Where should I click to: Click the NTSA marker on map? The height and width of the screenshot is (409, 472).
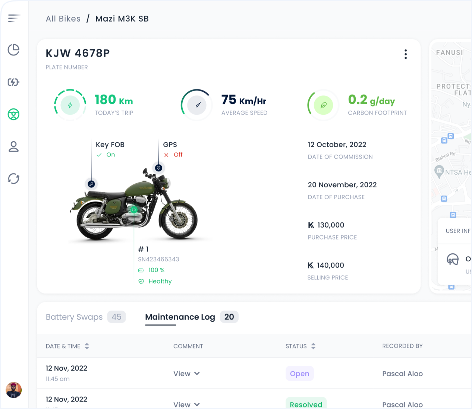439,171
